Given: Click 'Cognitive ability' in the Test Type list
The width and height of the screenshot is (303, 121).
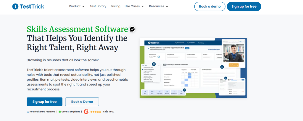Looking at the screenshot, I should point(148,71).
